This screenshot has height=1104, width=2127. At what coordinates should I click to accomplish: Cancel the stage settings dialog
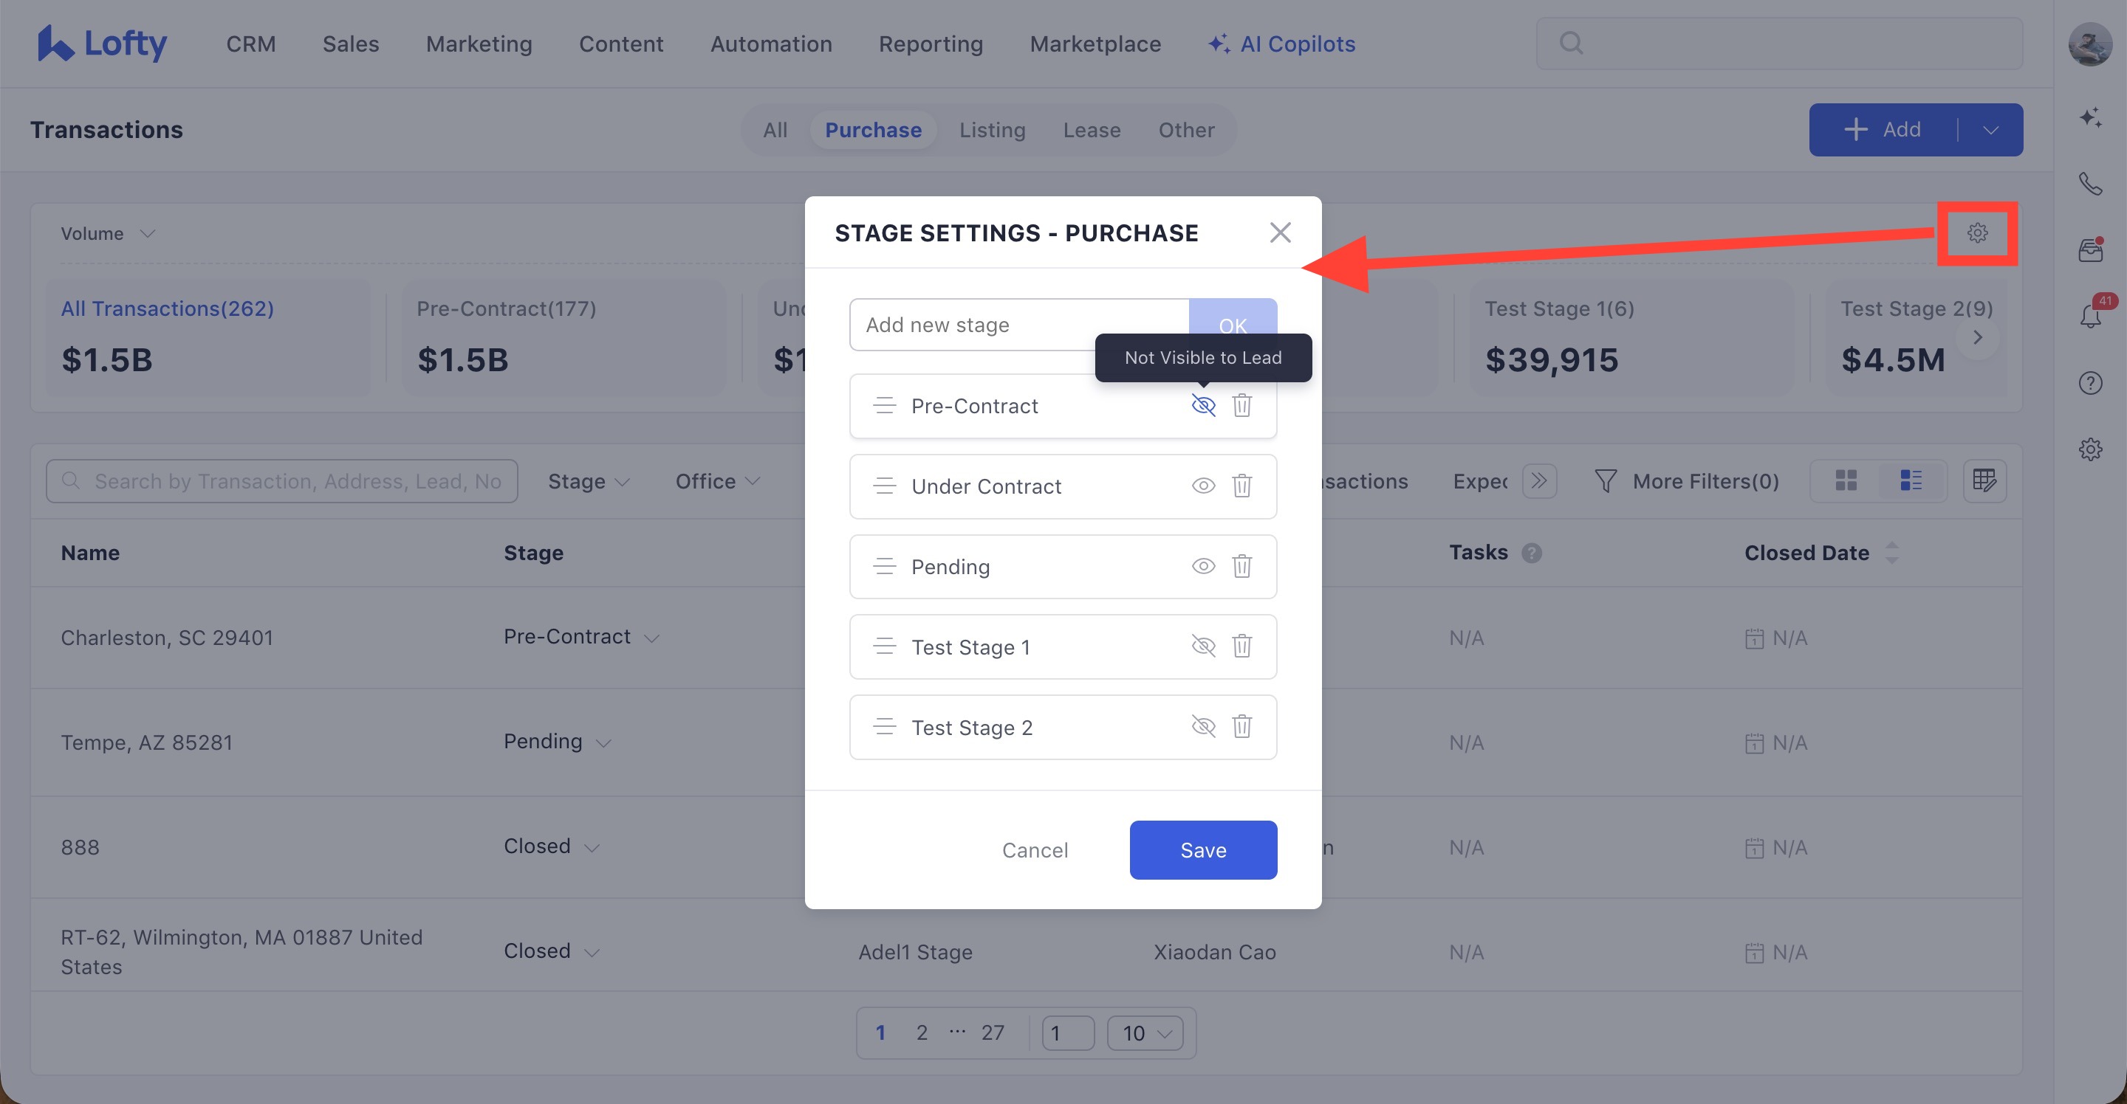(1035, 850)
